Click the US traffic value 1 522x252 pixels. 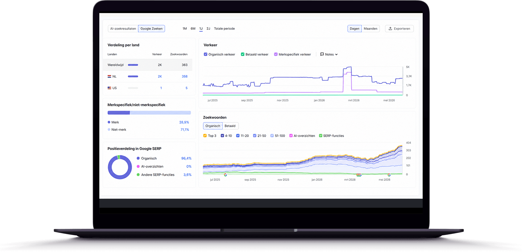[161, 88]
